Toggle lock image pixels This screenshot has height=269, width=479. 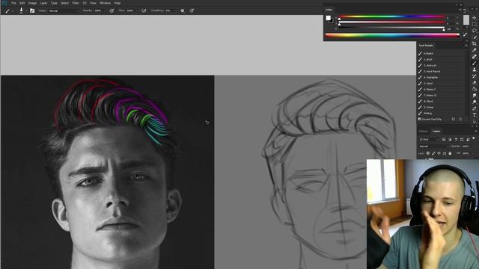(x=433, y=153)
